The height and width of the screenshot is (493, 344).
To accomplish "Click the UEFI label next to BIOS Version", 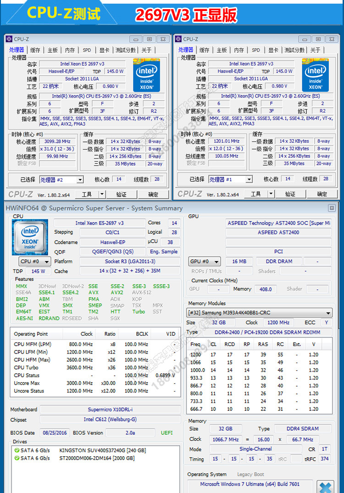I will (166, 432).
